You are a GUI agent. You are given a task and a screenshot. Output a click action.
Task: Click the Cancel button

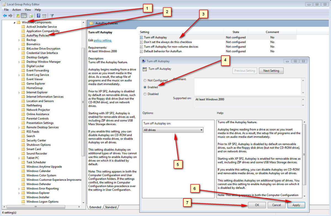tap(276, 205)
